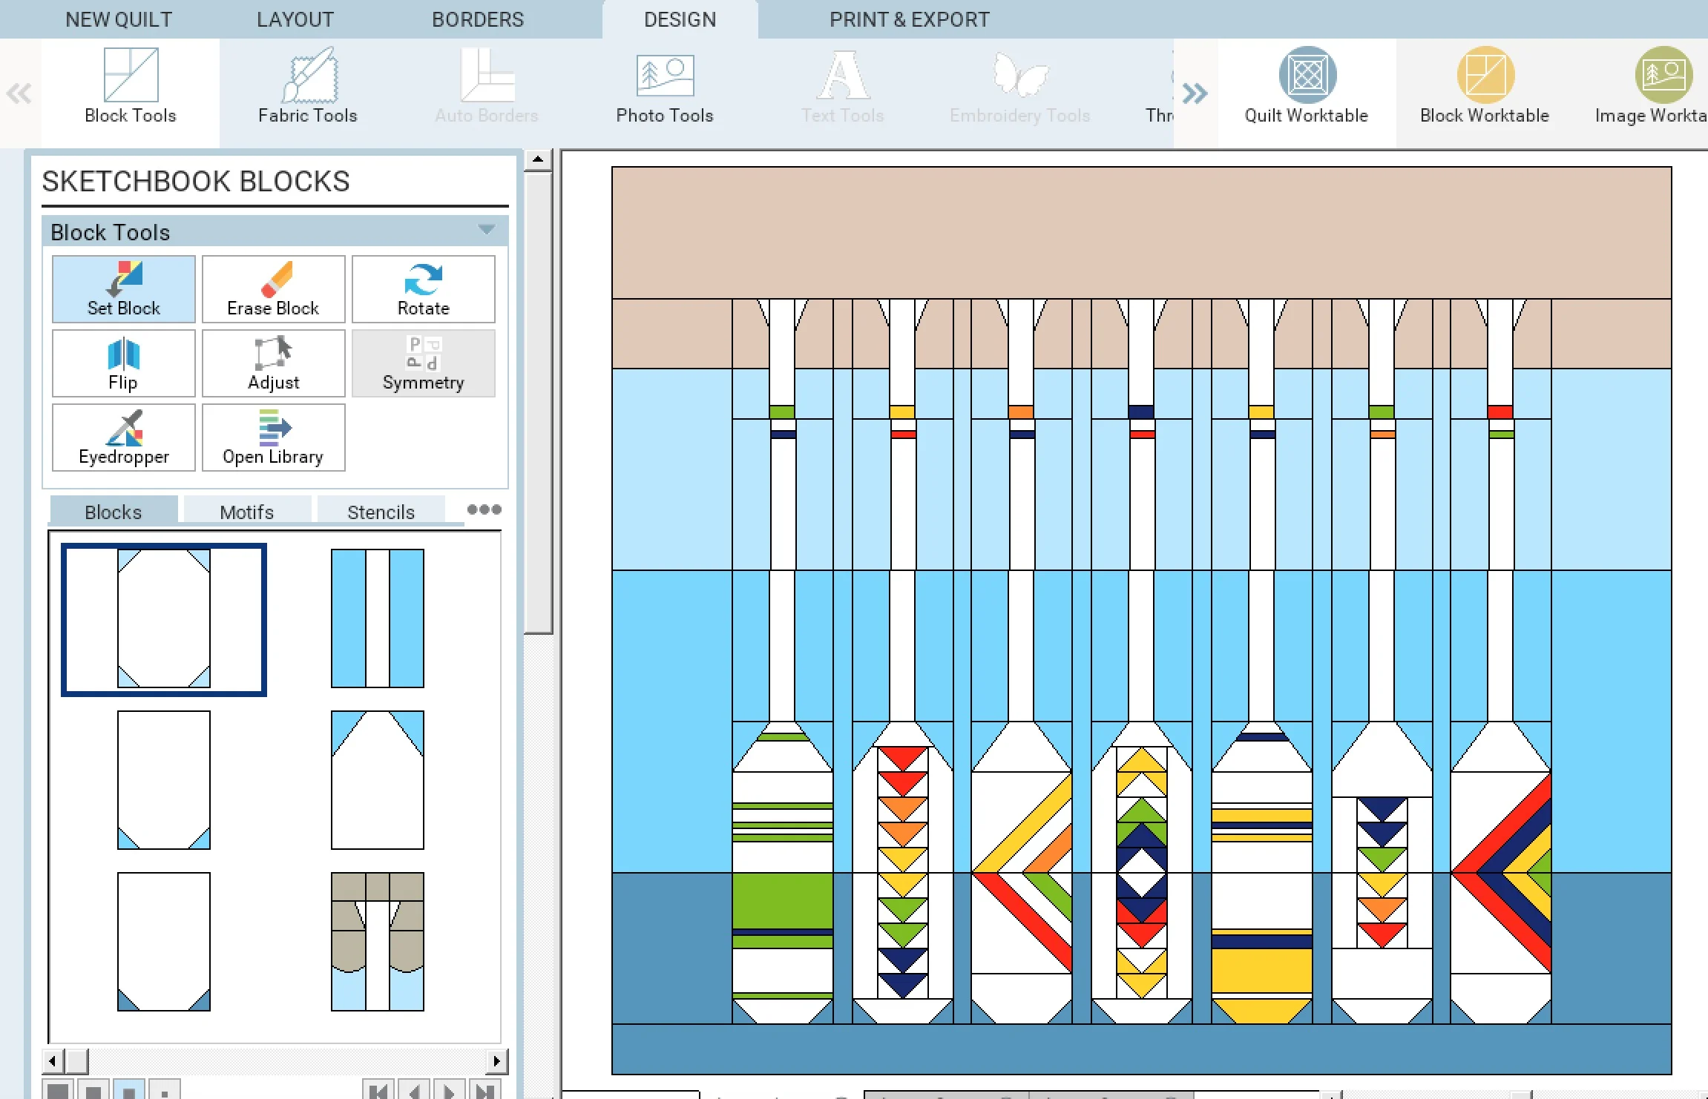Open the three-dots more options menu
The image size is (1708, 1099).
coord(484,509)
